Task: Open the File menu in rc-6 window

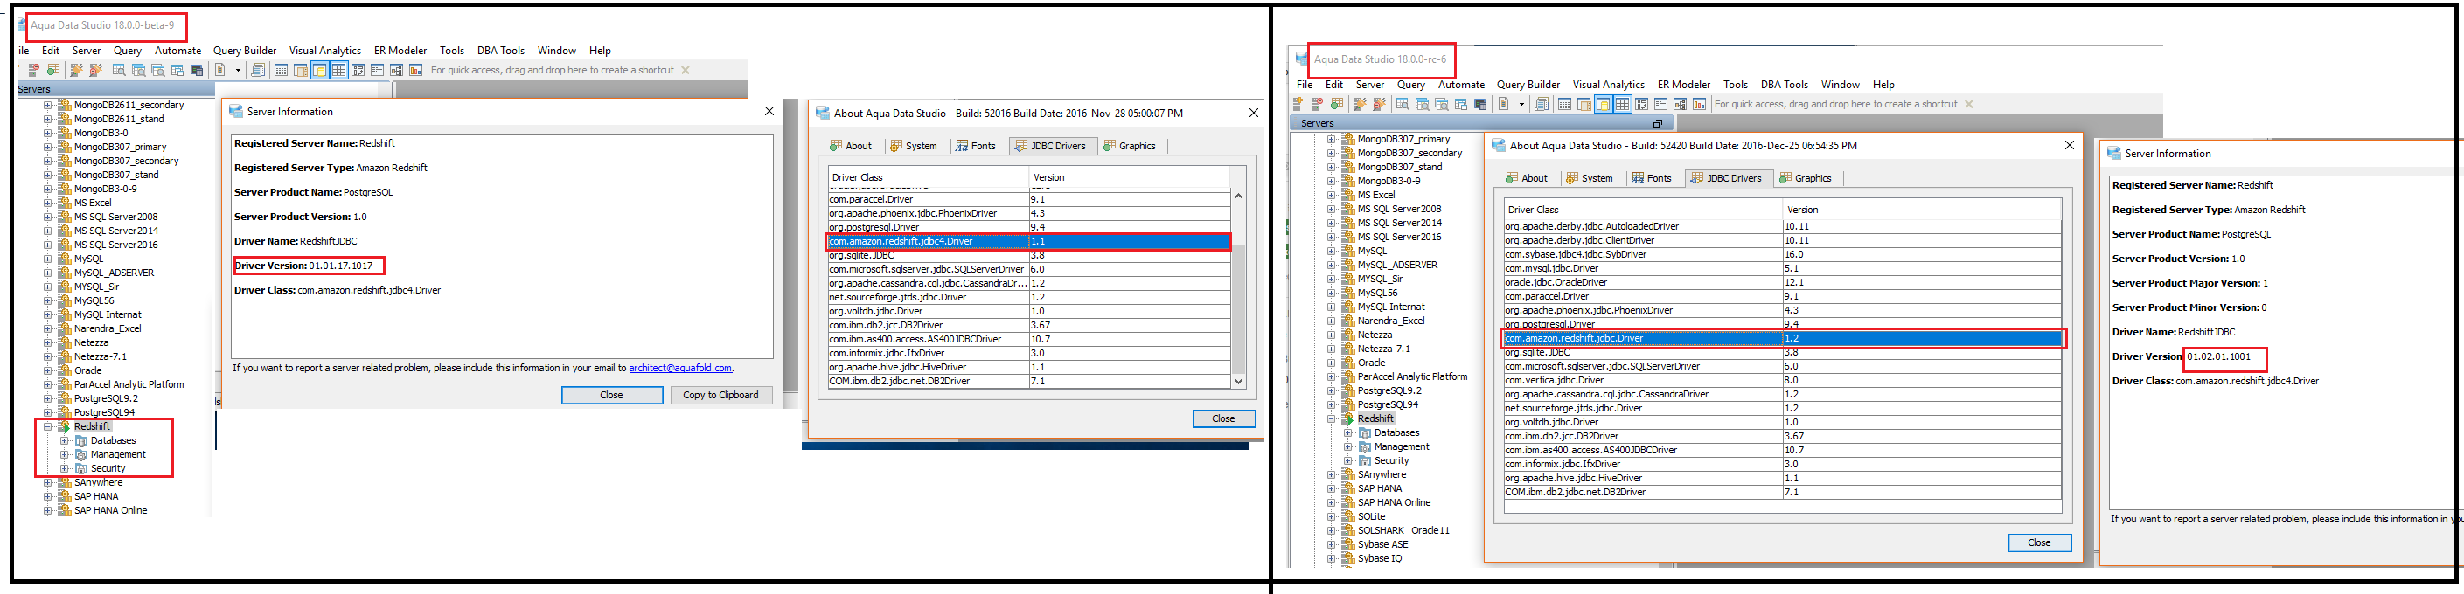Action: [1305, 85]
